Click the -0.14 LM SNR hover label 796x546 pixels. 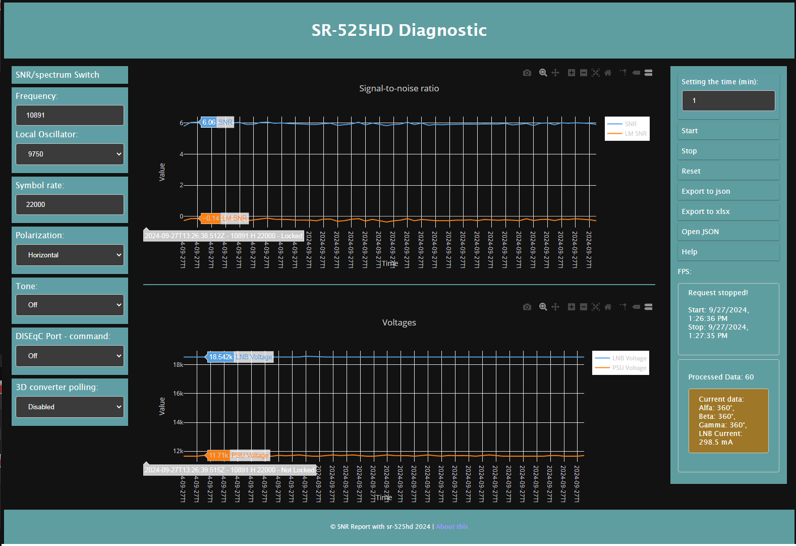tap(224, 218)
